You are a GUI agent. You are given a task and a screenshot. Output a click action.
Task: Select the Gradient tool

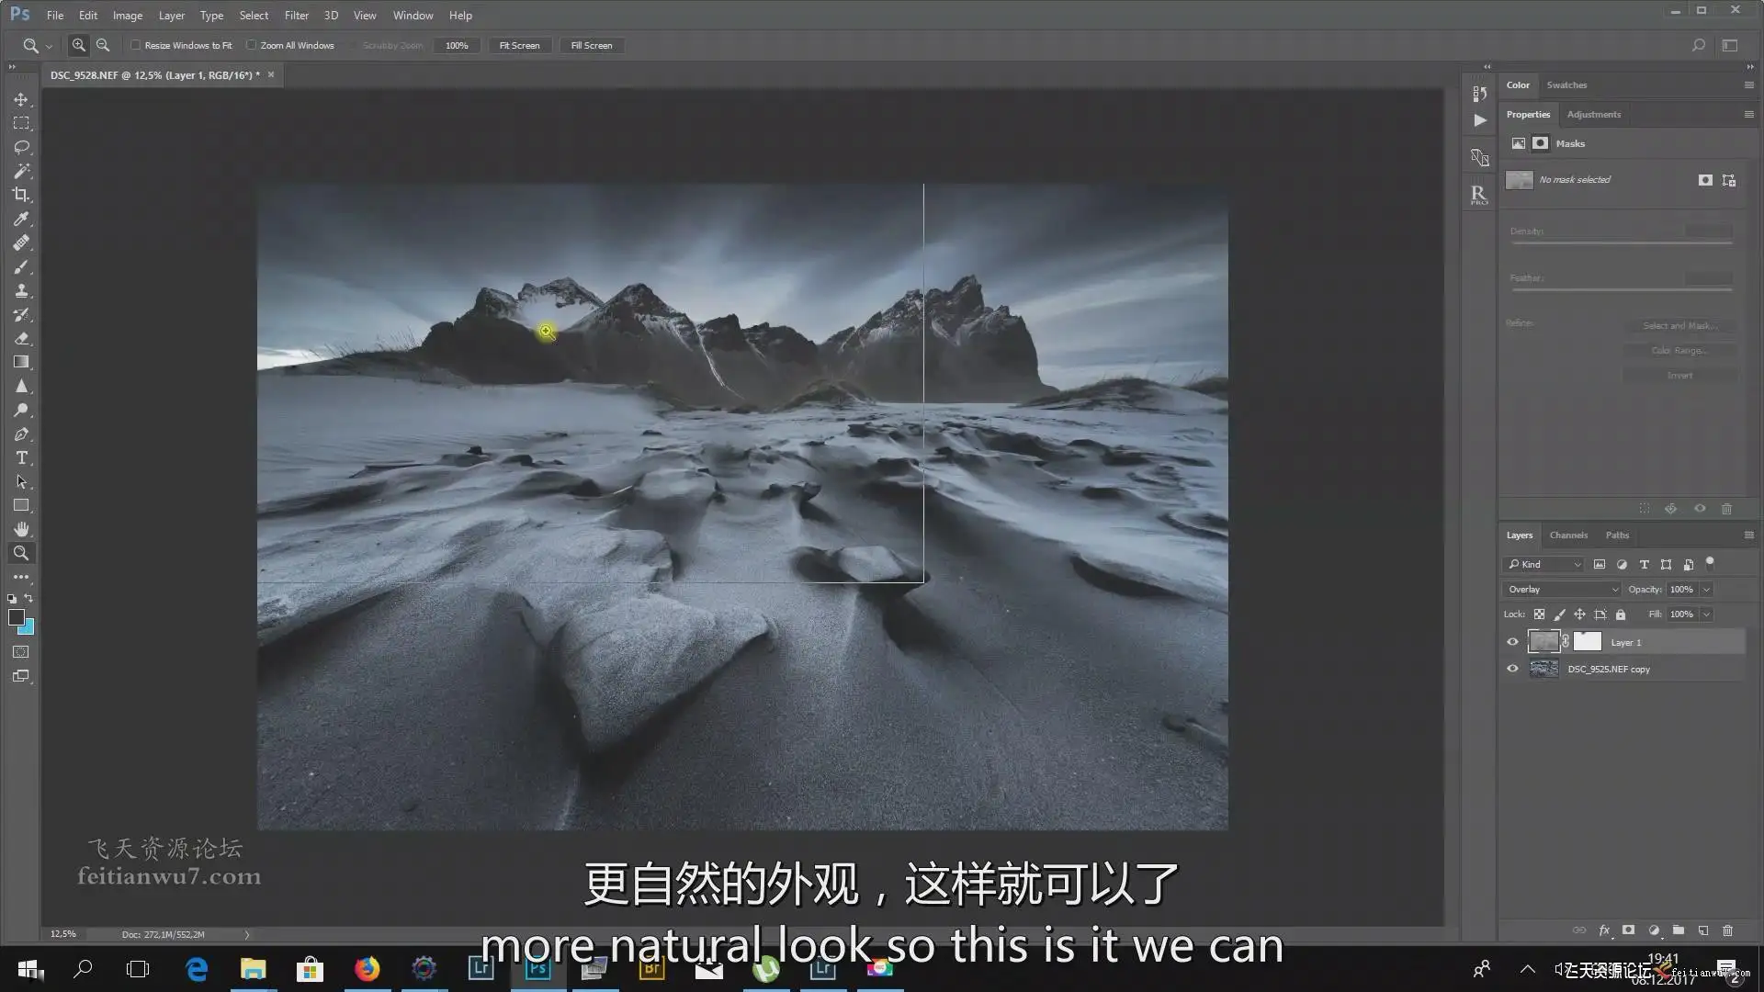tap(21, 362)
